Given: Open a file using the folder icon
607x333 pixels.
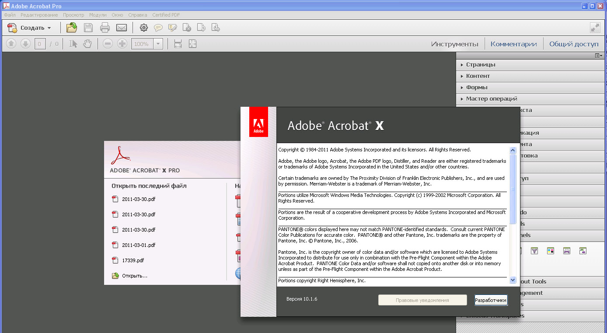Looking at the screenshot, I should pyautogui.click(x=71, y=28).
